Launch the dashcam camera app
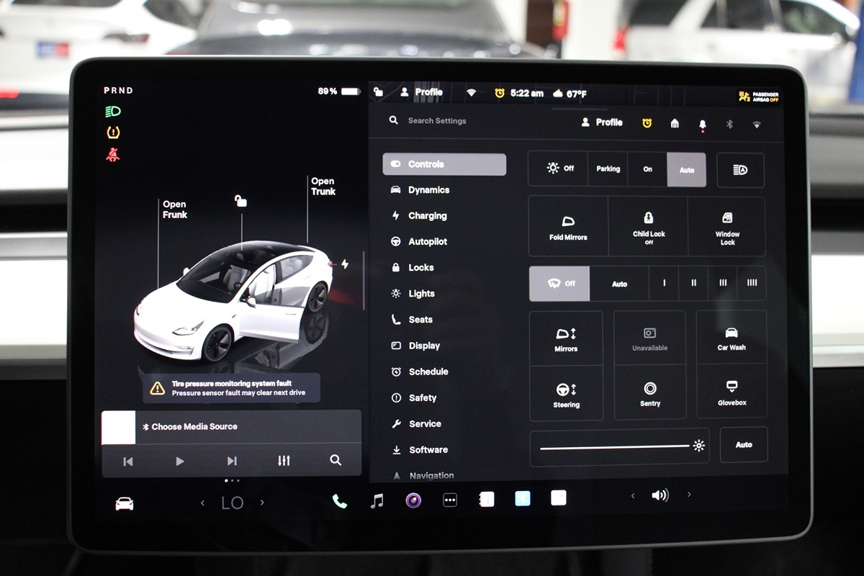 413,500
